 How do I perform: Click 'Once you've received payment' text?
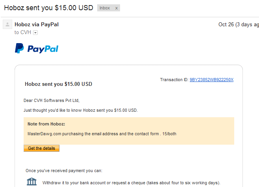(64, 171)
